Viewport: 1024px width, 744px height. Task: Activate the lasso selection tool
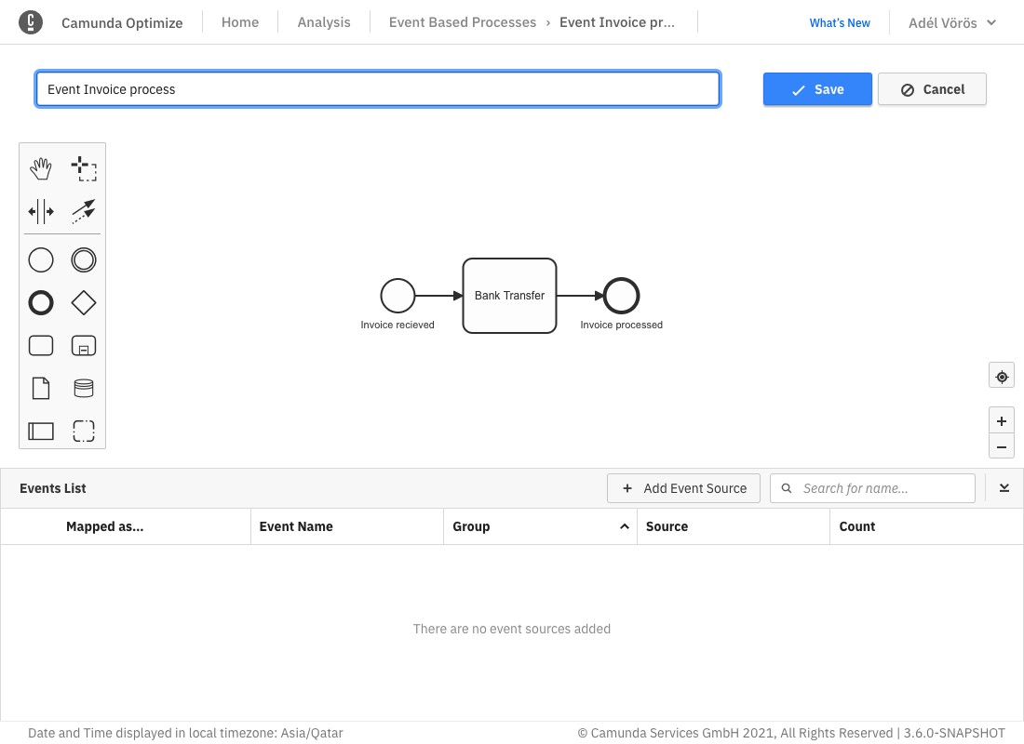84,168
